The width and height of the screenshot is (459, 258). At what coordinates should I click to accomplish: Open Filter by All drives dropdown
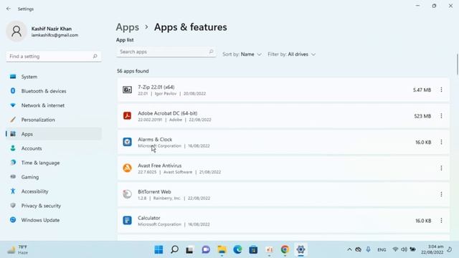pyautogui.click(x=292, y=54)
